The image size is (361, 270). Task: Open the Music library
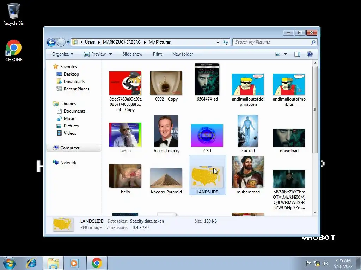(x=69, y=118)
